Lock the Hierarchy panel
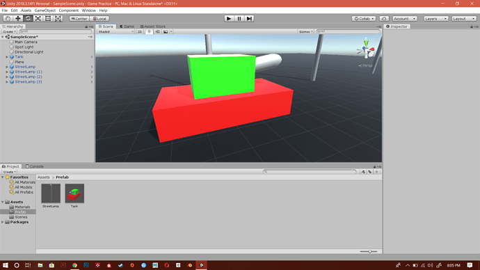Image resolution: width=480 pixels, height=270 pixels. (86, 26)
